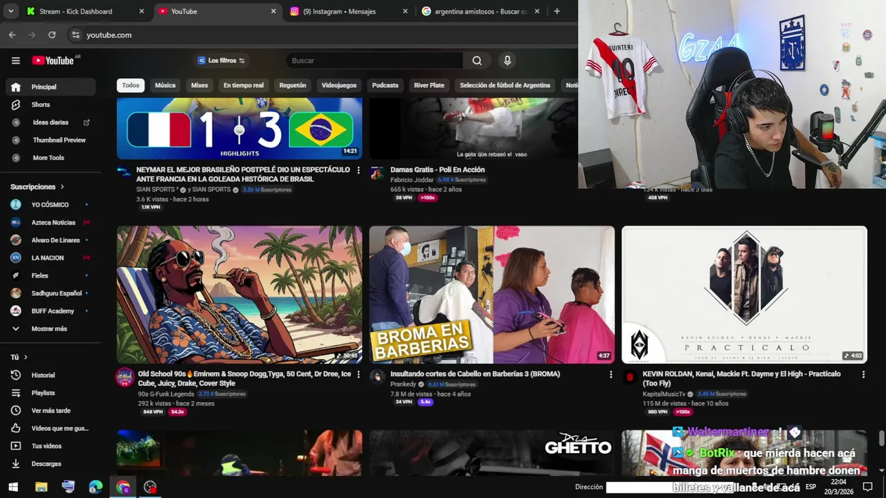Viewport: 886px width, 498px height.
Task: Select the Música filter chip
Action: [165, 85]
